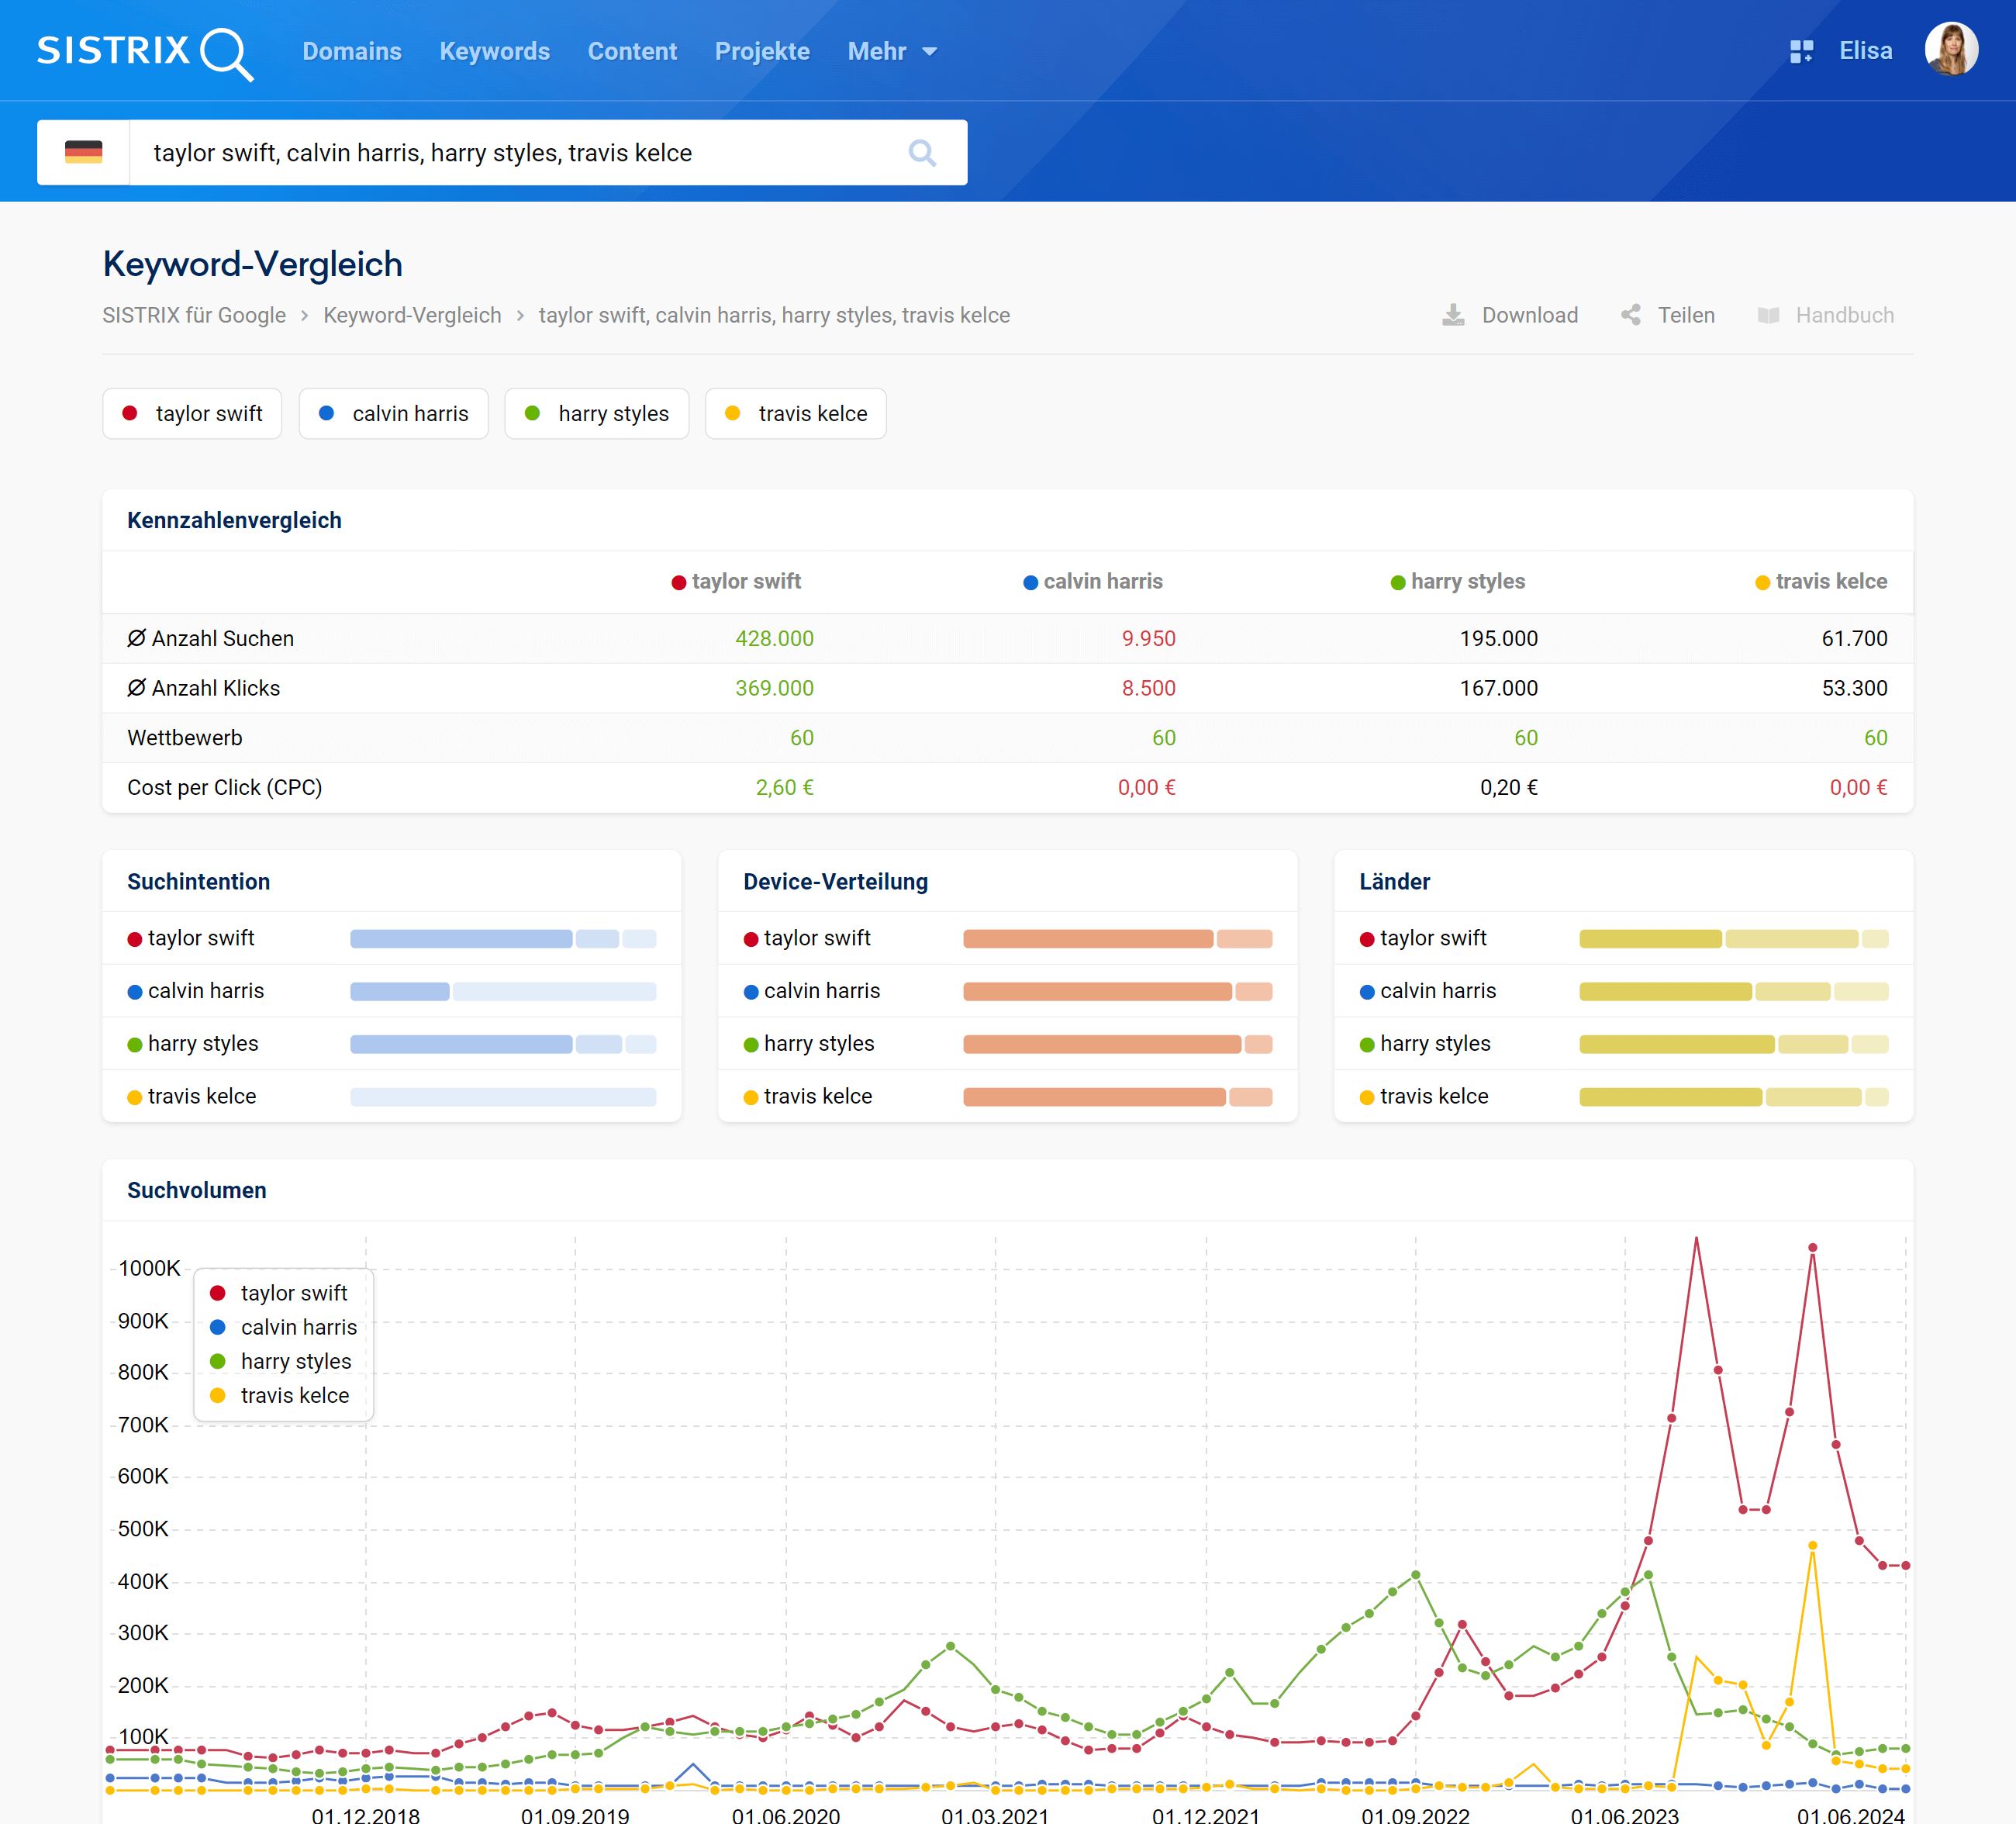Click the Teilen (share) icon
This screenshot has height=1824, width=2016.
[x=1630, y=315]
